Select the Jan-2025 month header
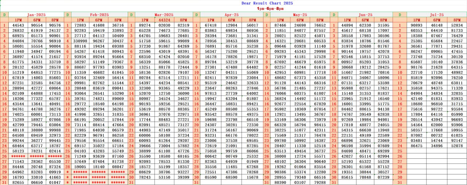Screen dimensions: 467x185 [x=36, y=15]
